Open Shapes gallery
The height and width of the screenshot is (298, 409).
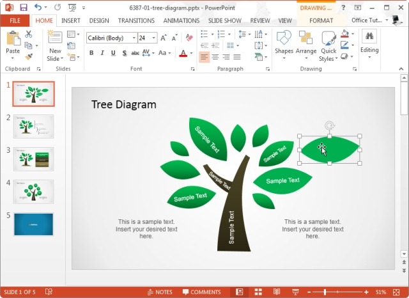click(284, 45)
